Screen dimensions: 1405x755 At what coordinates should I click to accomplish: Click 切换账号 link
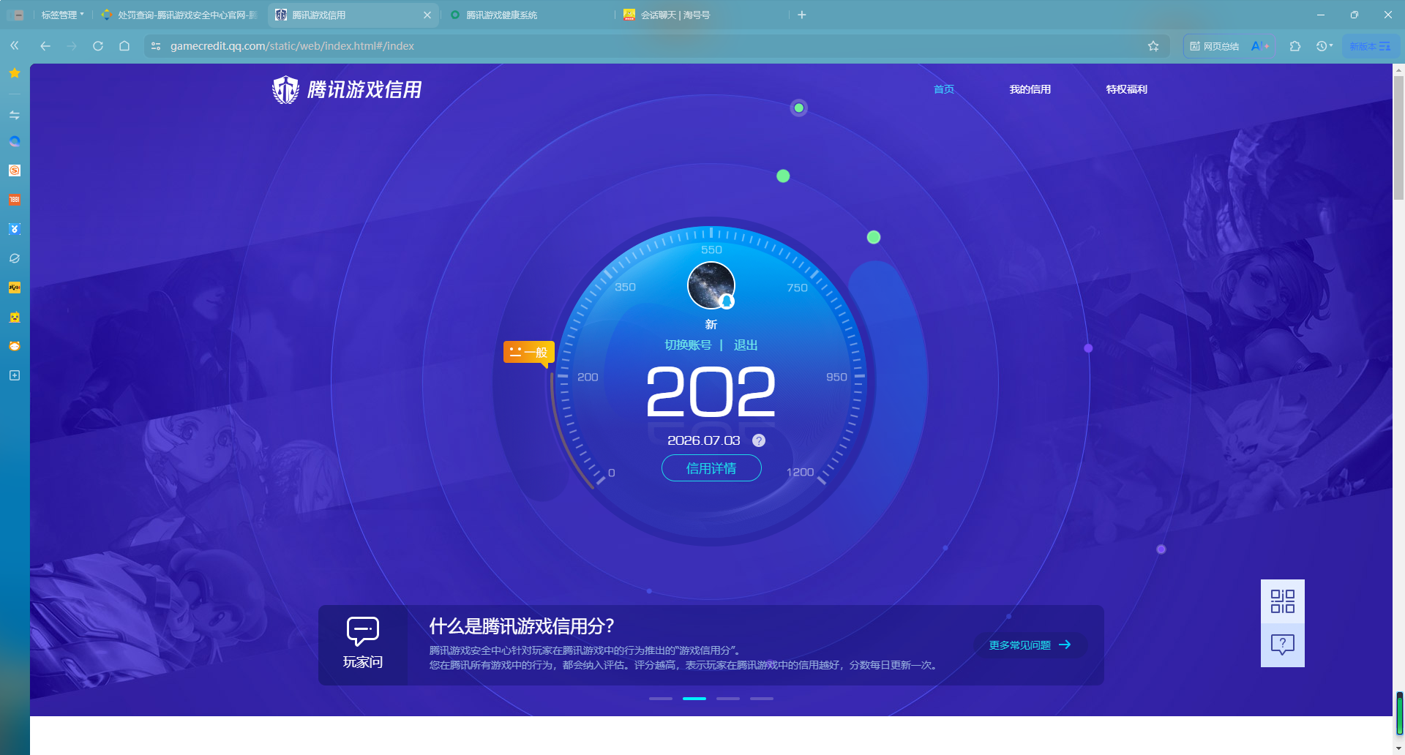coord(688,345)
